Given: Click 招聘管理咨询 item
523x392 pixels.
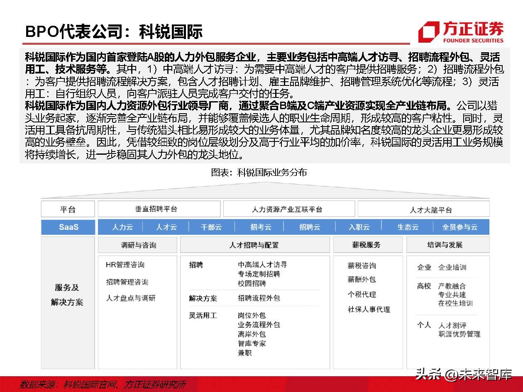Looking at the screenshot, I should click(x=127, y=282).
